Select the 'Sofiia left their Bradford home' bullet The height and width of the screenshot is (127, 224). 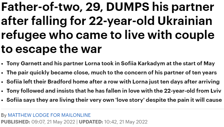point(113,82)
